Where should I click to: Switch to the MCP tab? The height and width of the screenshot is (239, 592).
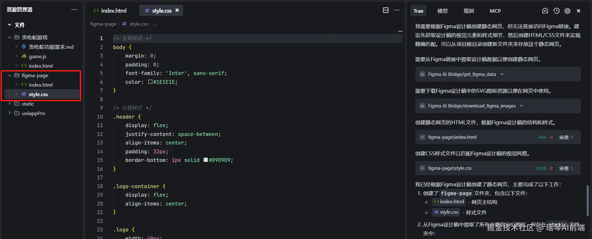click(495, 11)
